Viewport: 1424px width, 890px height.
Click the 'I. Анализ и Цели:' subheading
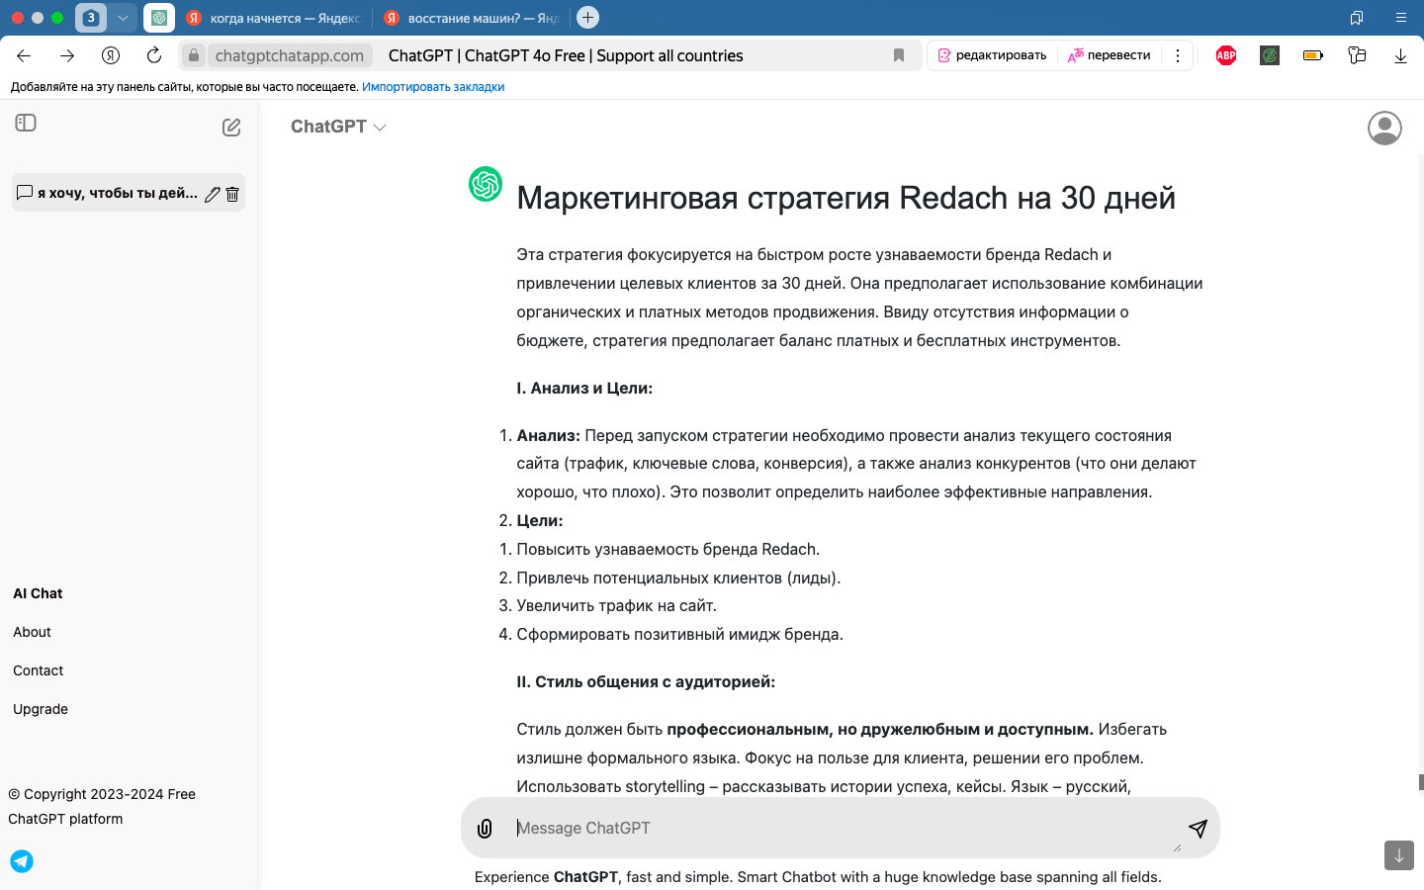click(x=584, y=388)
